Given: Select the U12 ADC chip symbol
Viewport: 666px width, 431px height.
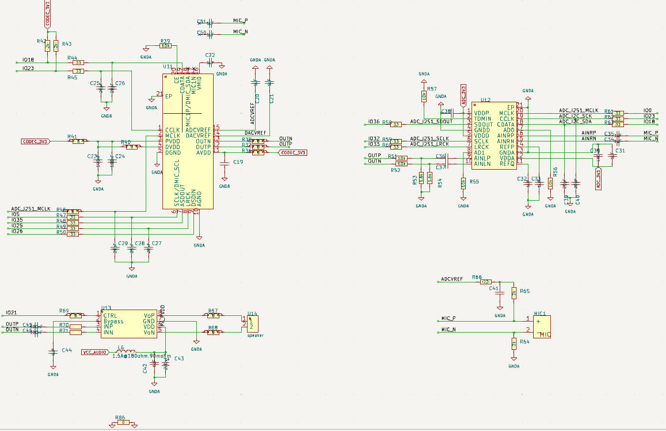Looking at the screenshot, I should [x=494, y=136].
